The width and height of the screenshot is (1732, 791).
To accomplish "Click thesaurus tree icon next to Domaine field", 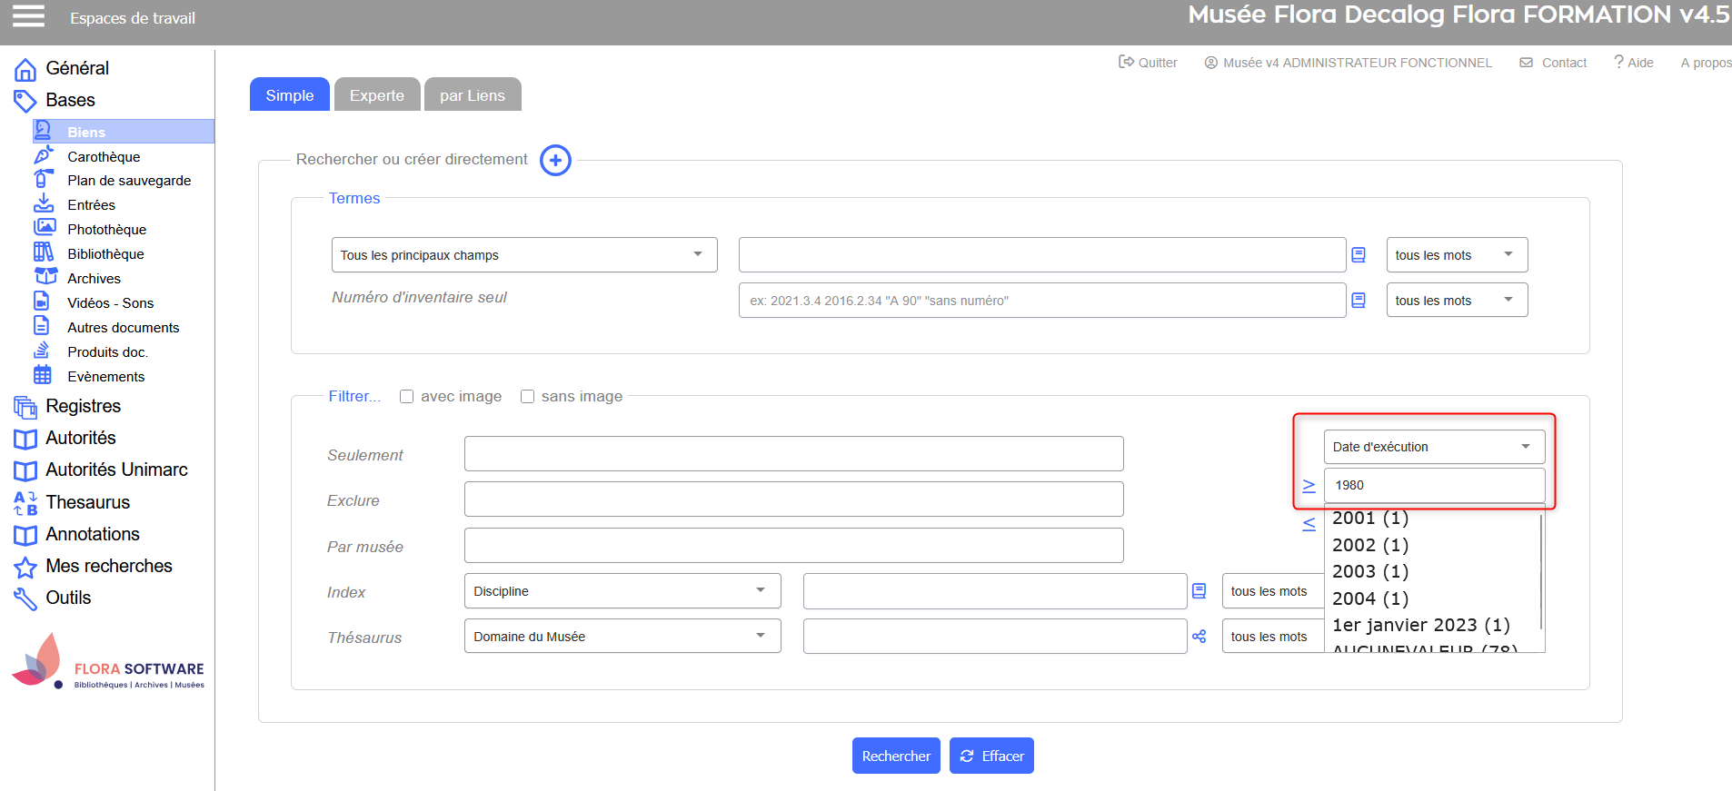I will tap(1199, 637).
